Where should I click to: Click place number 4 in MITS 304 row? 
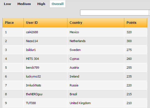click(6, 59)
